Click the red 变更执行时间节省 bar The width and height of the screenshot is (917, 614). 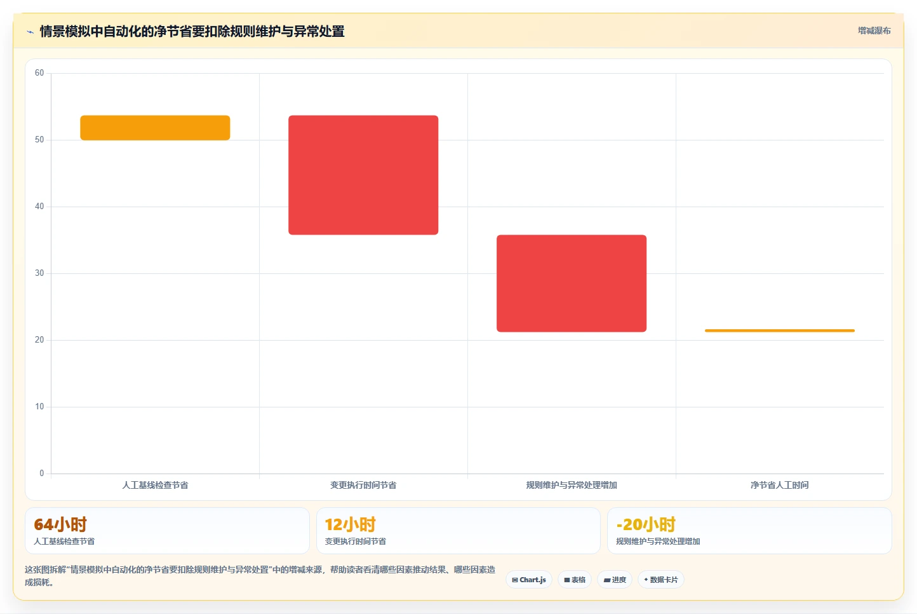[x=363, y=175]
